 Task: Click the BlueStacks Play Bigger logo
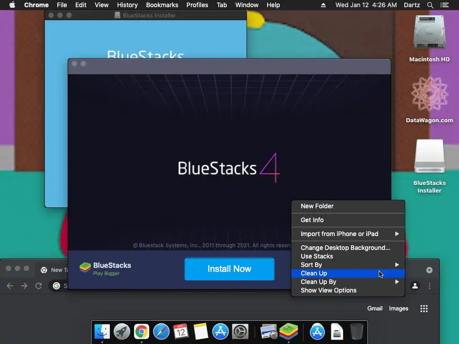point(105,269)
